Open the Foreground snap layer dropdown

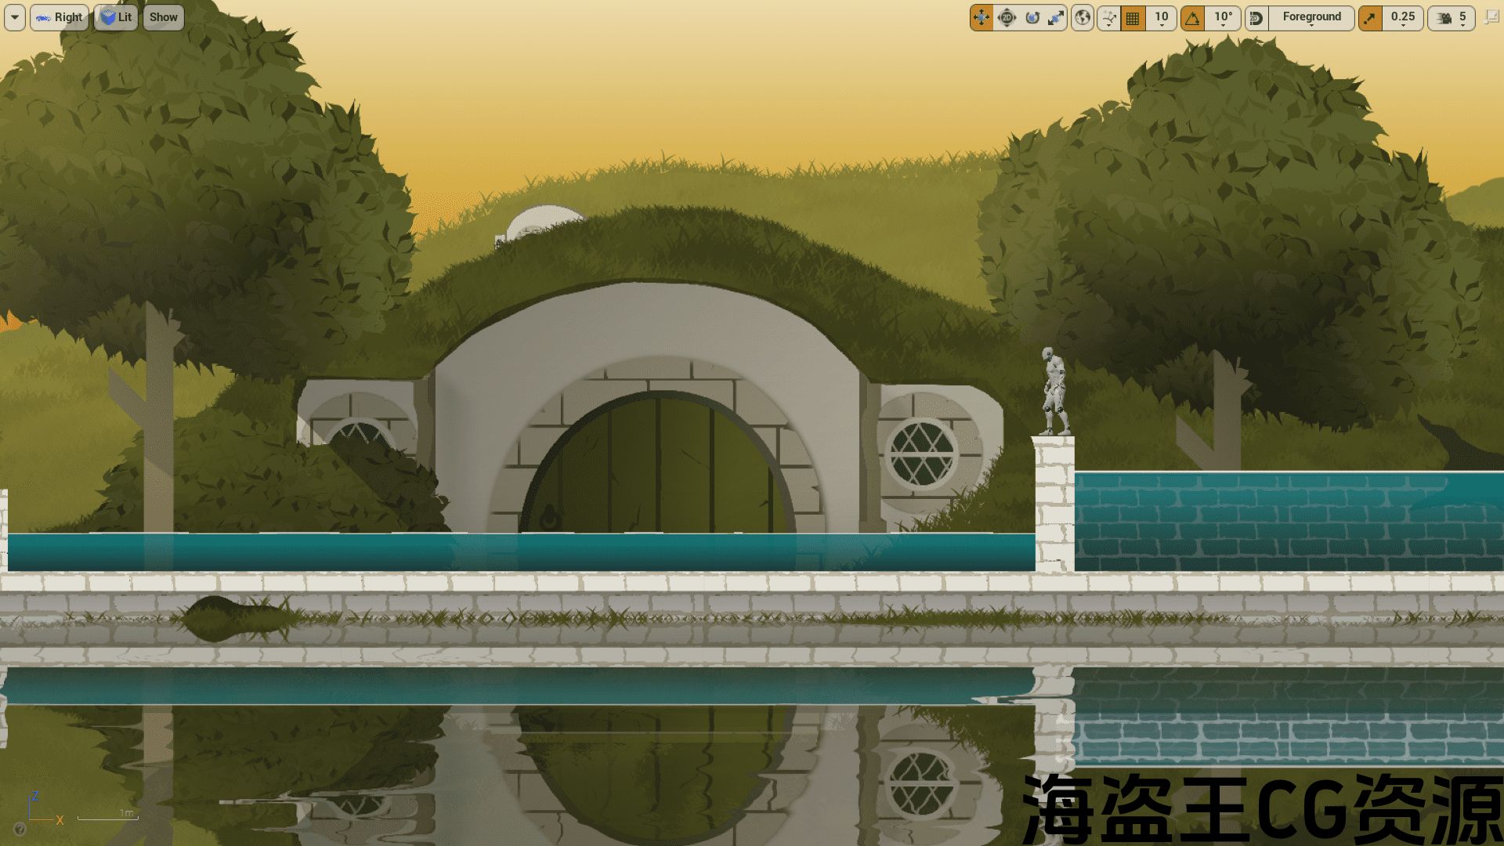[x=1311, y=17]
